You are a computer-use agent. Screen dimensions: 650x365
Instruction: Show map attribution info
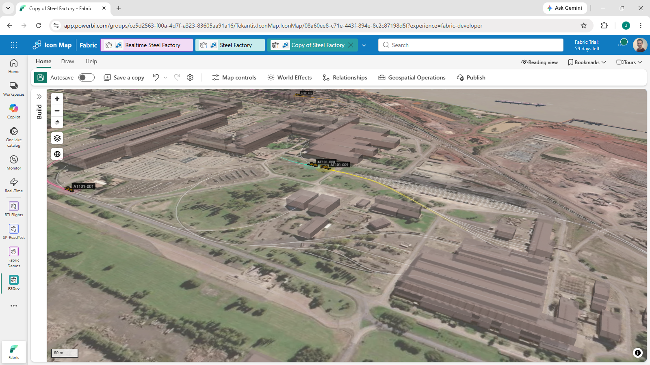tap(638, 353)
